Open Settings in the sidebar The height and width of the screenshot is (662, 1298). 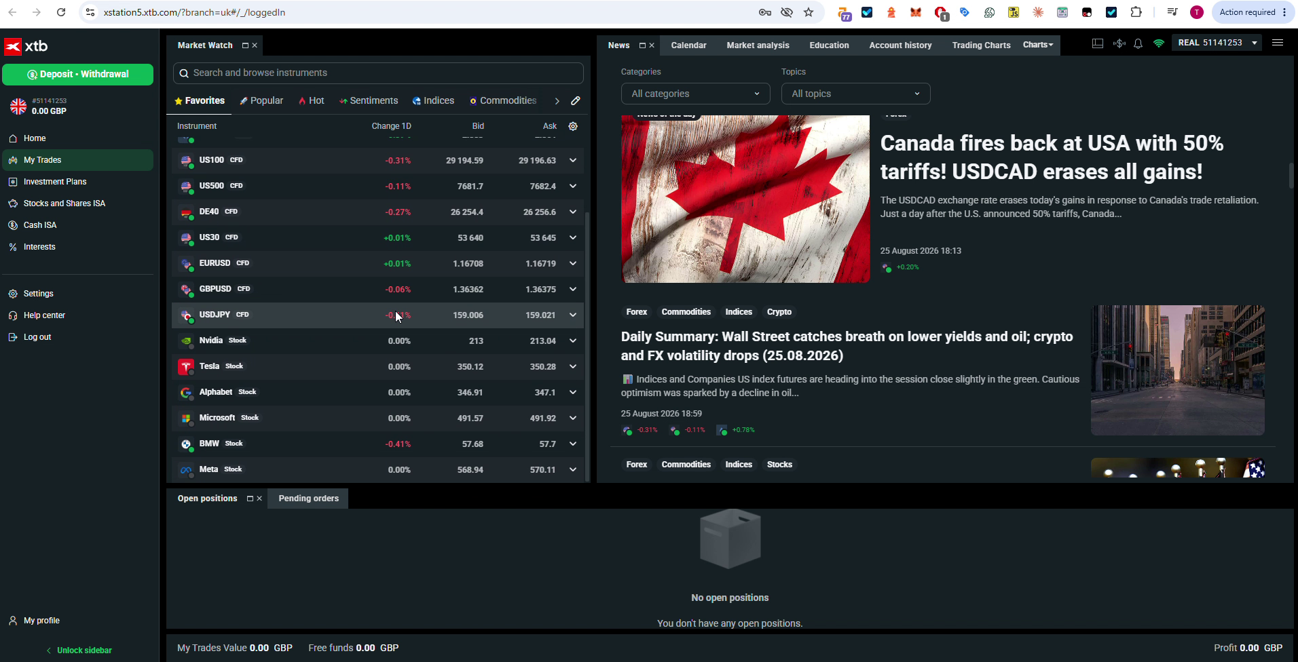pyautogui.click(x=38, y=294)
